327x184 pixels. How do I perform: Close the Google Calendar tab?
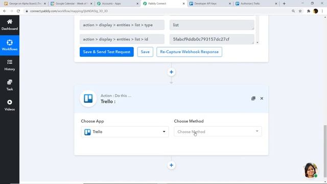[x=91, y=4]
